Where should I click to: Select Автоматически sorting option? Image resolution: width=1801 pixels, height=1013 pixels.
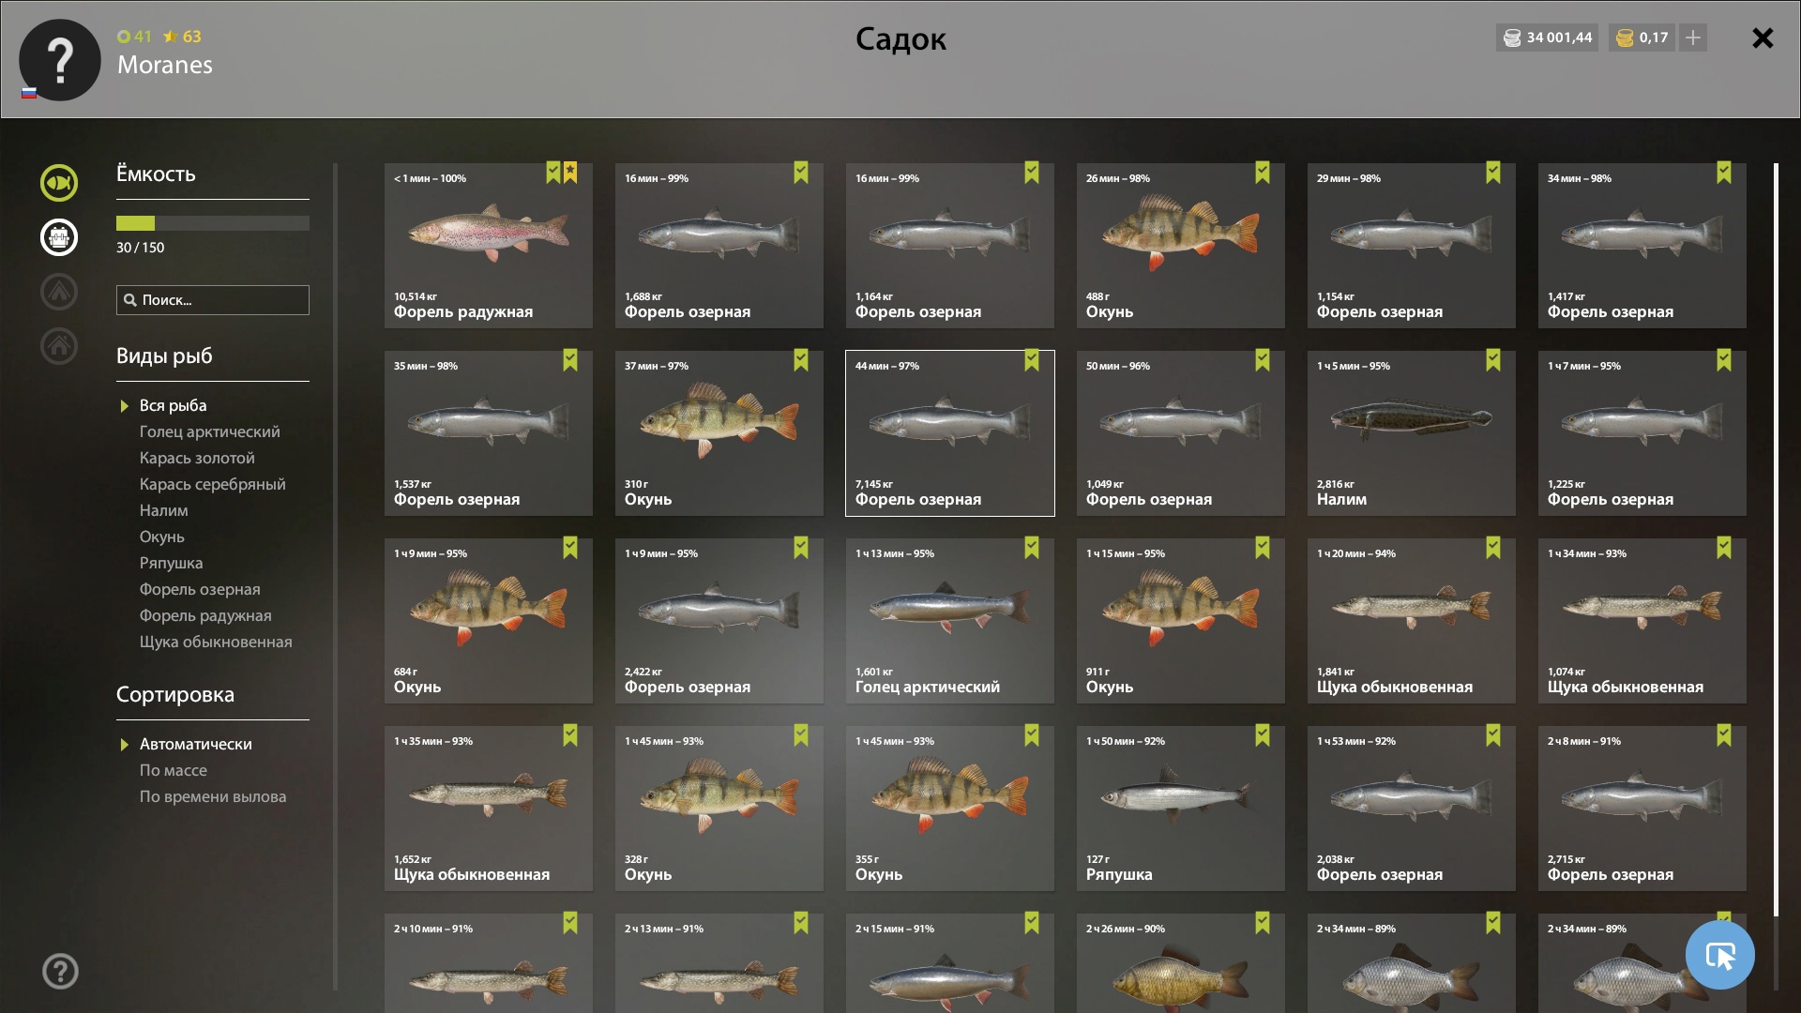[195, 744]
